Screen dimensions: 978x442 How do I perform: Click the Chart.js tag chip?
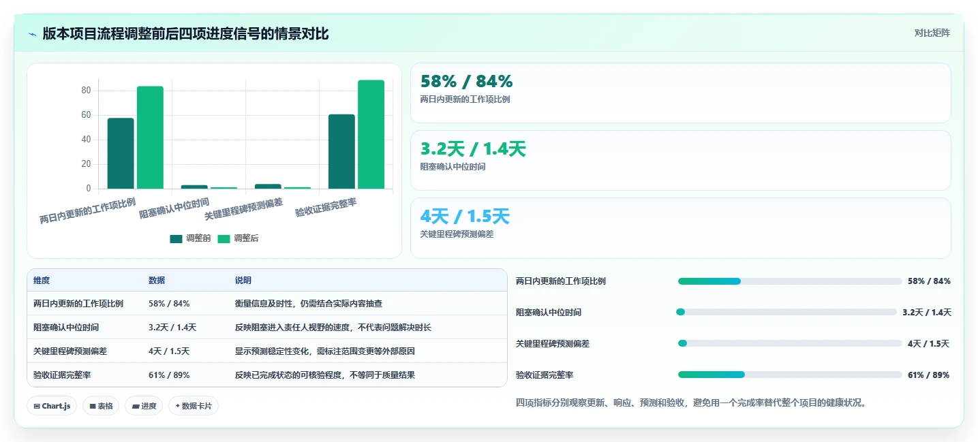click(x=52, y=406)
